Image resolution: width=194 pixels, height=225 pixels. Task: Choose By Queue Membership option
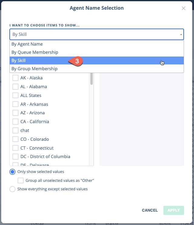point(97,52)
